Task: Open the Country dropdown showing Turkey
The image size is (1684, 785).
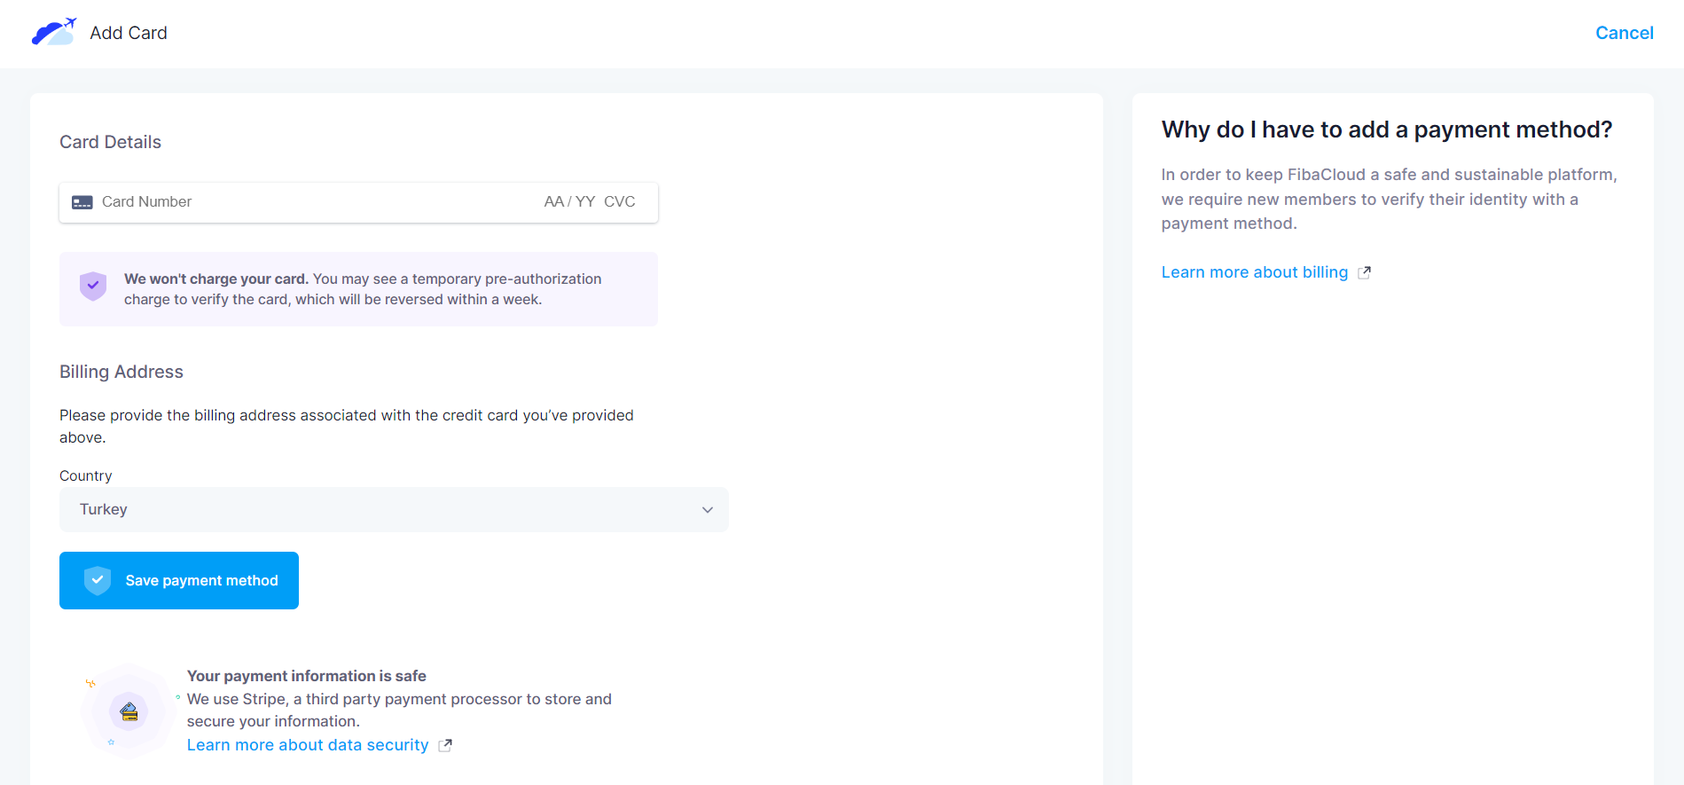Action: [x=394, y=509]
